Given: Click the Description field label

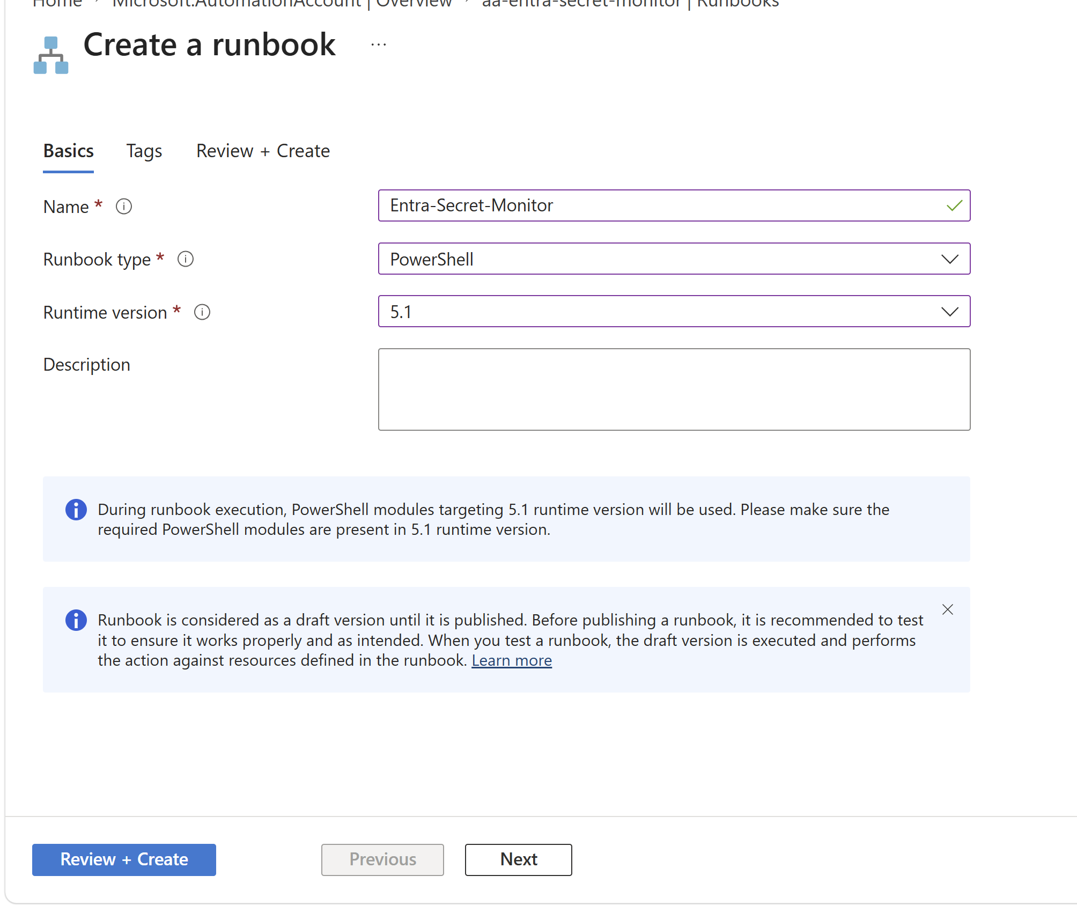Looking at the screenshot, I should pos(87,365).
